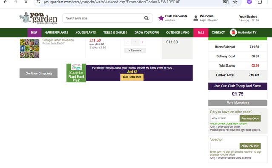Screen dimensions: 272x168
Task: Remove the item with x Remove
Action: [x=135, y=50]
